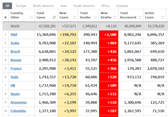
Task: Select France active cases 2,070,102
Action: point(156,68)
